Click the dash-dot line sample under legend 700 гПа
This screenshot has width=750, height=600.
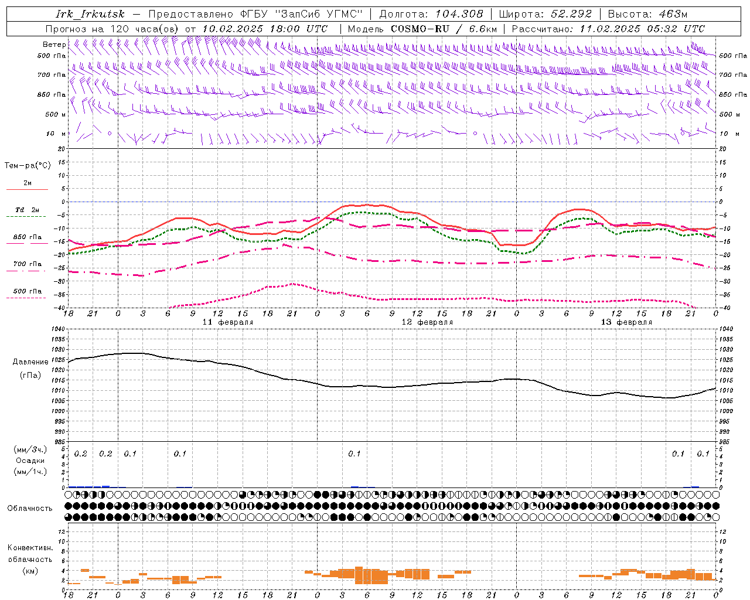pos(27,271)
